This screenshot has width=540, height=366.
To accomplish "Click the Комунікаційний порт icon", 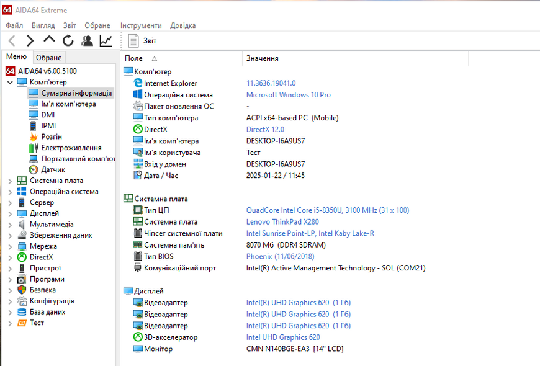I will 138,268.
